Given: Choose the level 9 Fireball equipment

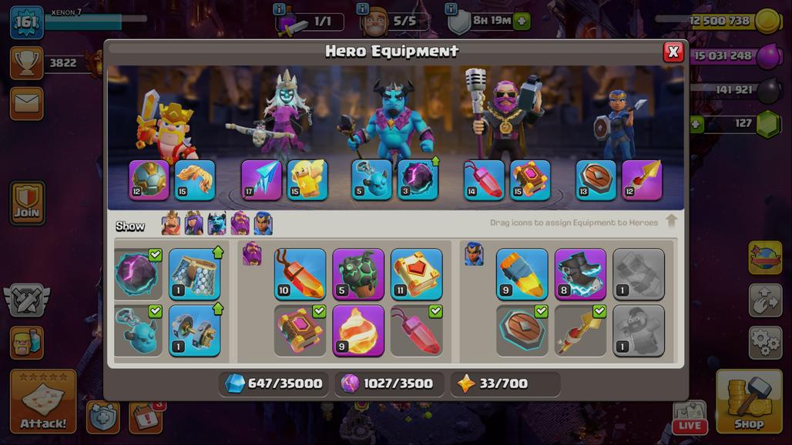Looking at the screenshot, I should 358,331.
